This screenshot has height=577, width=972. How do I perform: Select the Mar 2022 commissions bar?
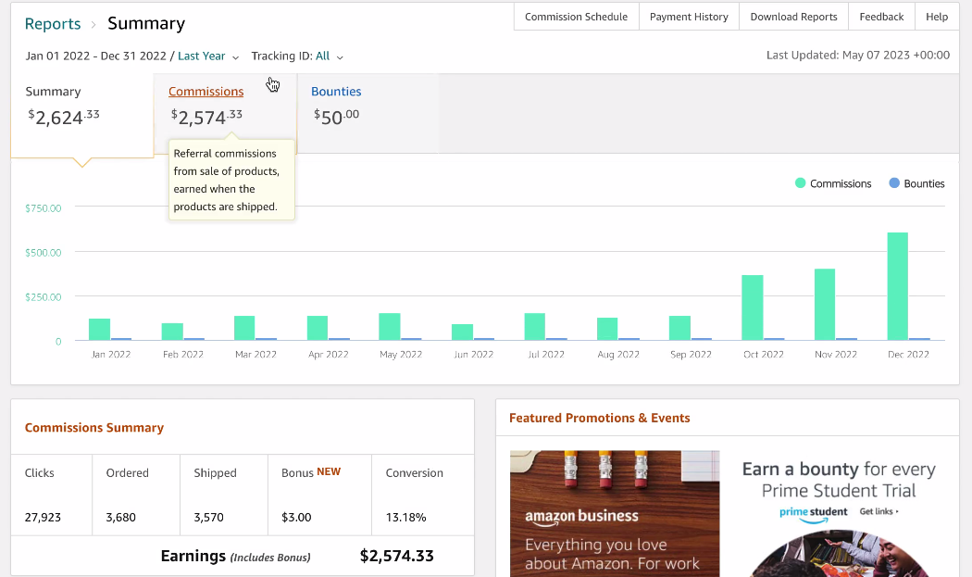click(x=244, y=328)
